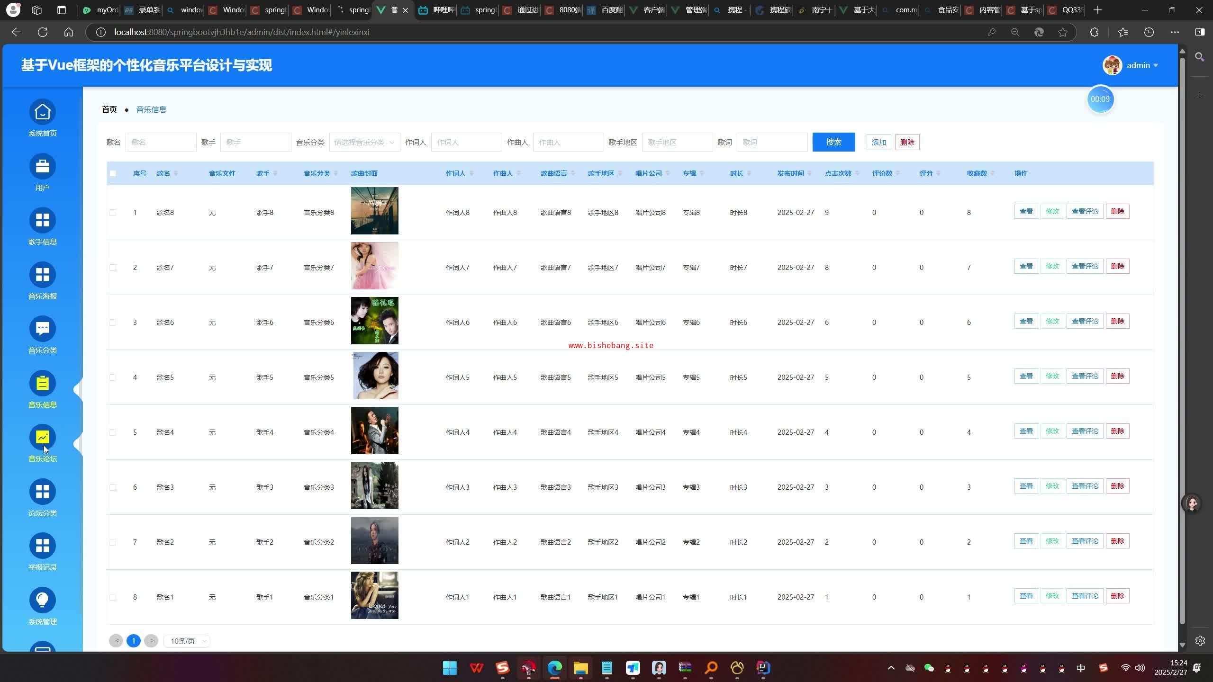Check the checkbox for row 歌名8

click(113, 213)
